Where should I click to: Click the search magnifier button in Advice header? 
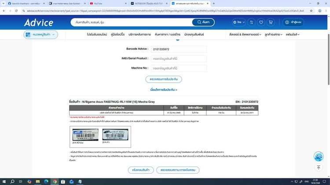point(203,22)
